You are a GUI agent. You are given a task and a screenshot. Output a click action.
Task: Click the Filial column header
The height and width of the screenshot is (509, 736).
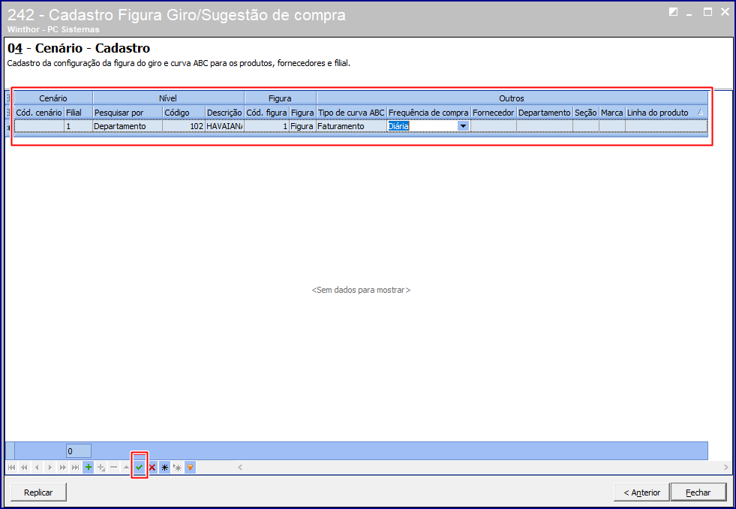78,113
